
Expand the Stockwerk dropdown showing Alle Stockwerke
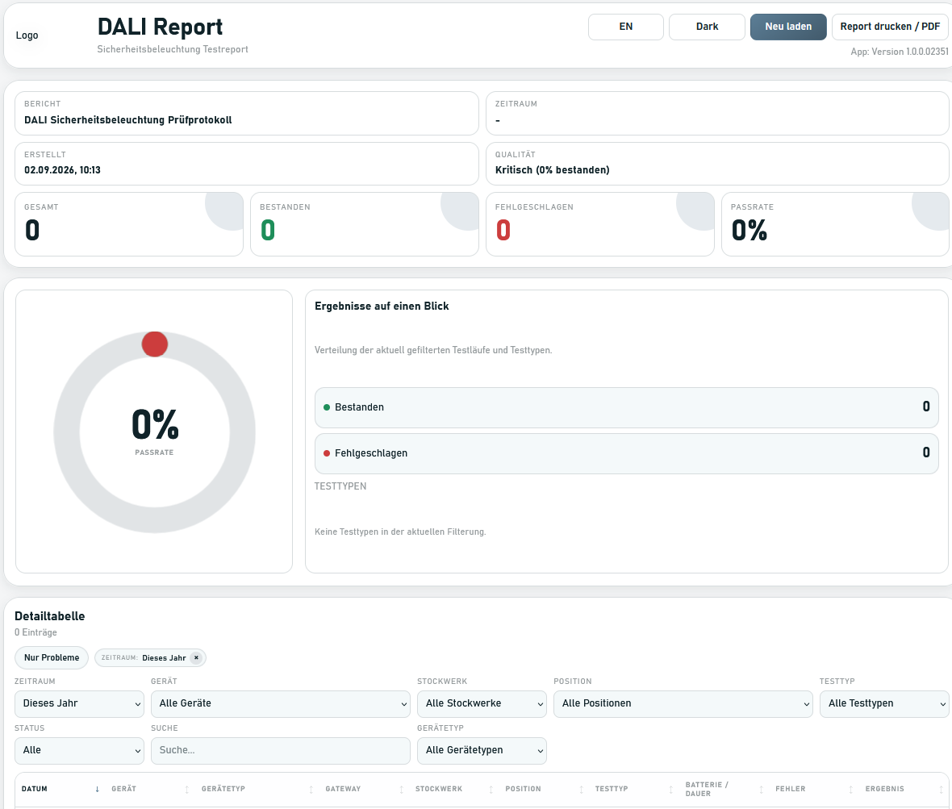point(482,703)
